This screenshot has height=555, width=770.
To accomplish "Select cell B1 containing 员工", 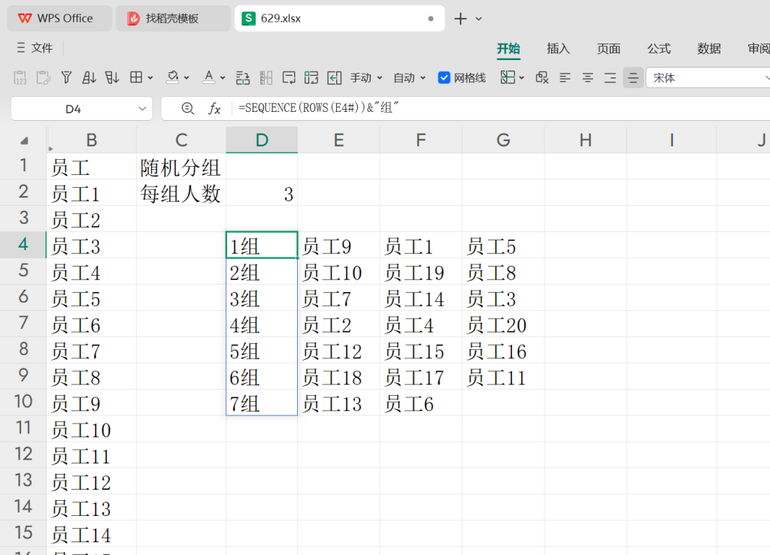I will (x=91, y=167).
